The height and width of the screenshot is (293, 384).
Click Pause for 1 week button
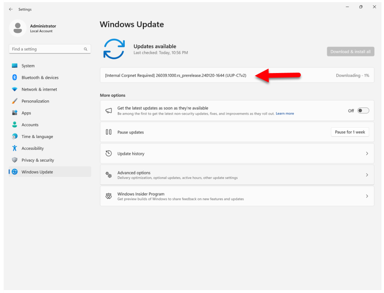click(350, 132)
